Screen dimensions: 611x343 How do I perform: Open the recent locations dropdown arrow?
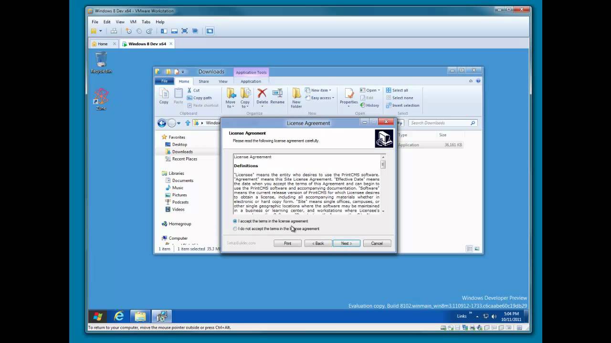[179, 123]
